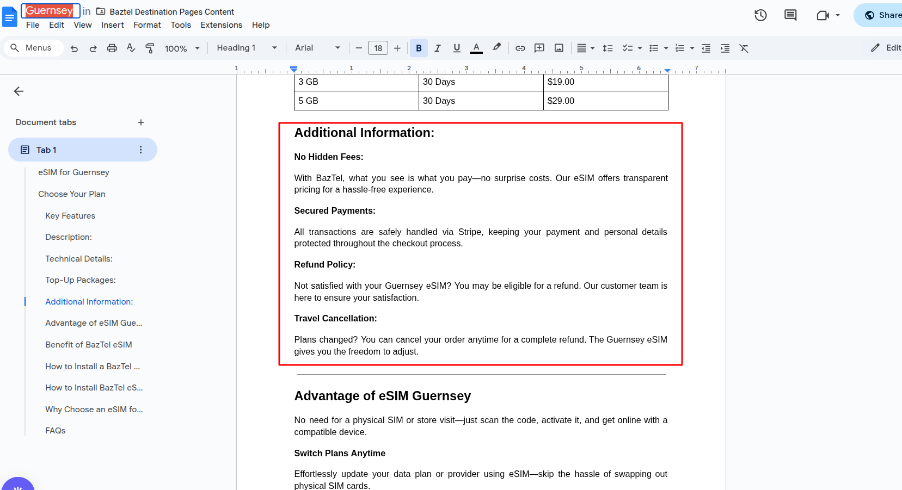Open the Format menu
Image resolution: width=902 pixels, height=490 pixels.
tap(147, 25)
